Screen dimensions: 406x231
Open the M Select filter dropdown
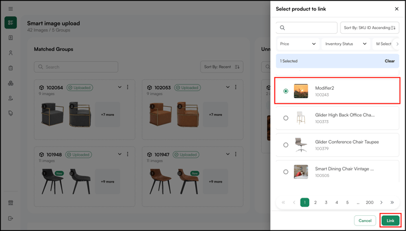383,44
